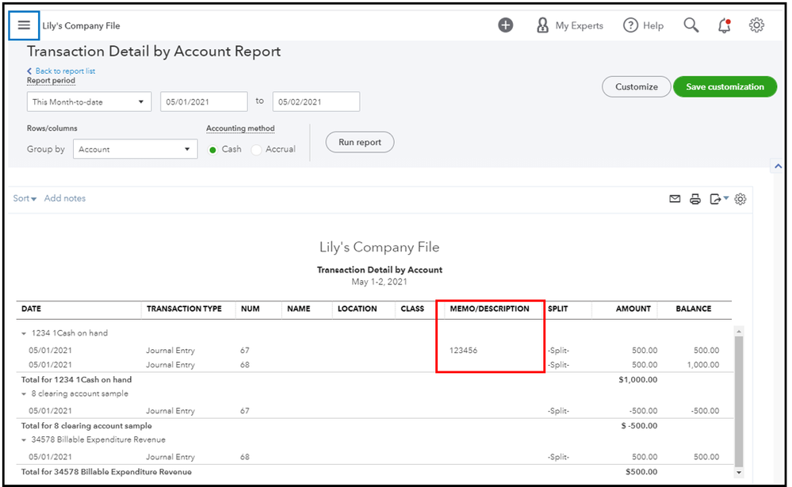
Task: Collapse the 34578 Billable Expenditure Revenue group
Action: coord(24,440)
